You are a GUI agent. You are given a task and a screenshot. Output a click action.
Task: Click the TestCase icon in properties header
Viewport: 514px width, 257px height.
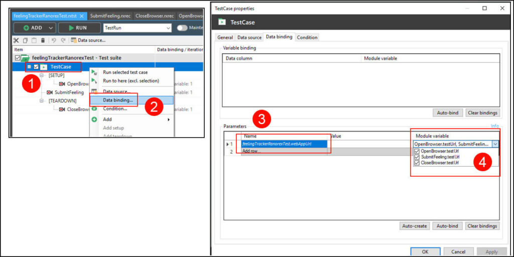222,22
